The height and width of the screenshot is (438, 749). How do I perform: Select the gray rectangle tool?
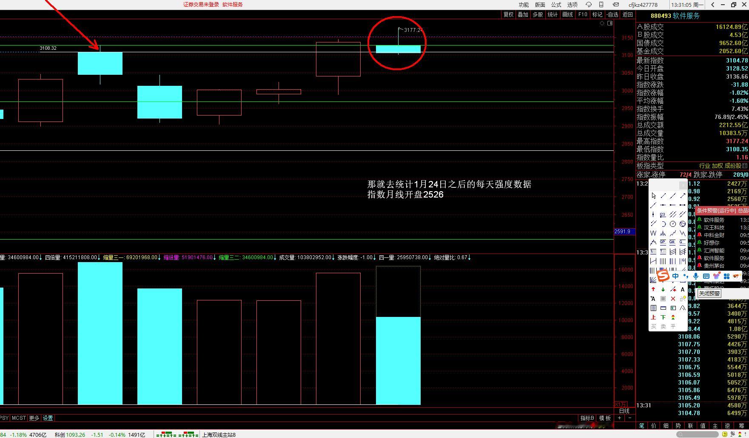(663, 299)
